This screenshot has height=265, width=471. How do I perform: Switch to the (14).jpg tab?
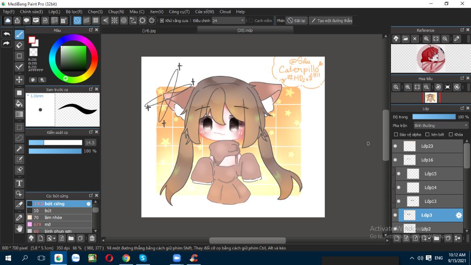coord(149,30)
